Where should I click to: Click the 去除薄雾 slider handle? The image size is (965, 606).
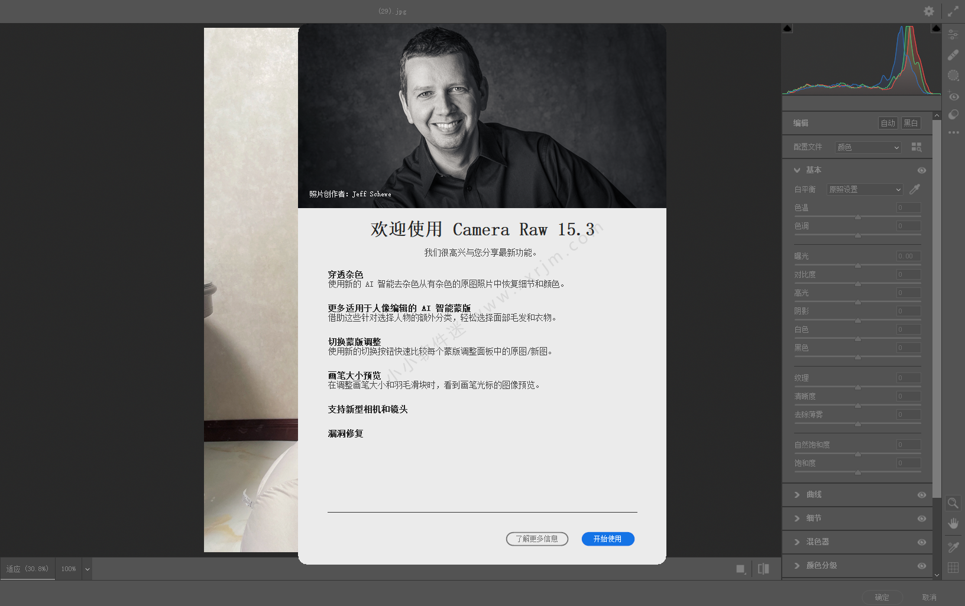858,424
